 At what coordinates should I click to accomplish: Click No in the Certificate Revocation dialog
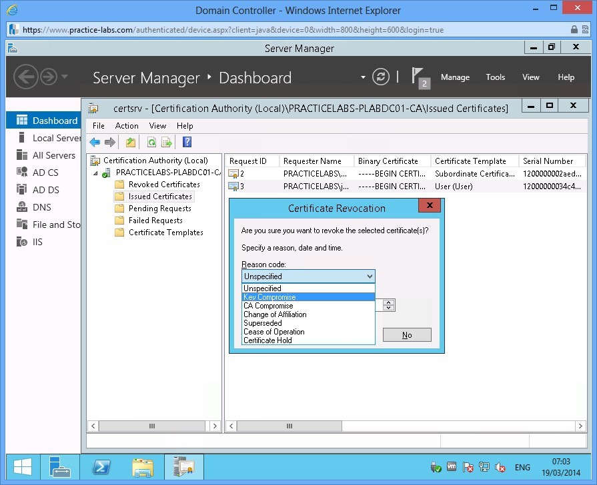(407, 335)
